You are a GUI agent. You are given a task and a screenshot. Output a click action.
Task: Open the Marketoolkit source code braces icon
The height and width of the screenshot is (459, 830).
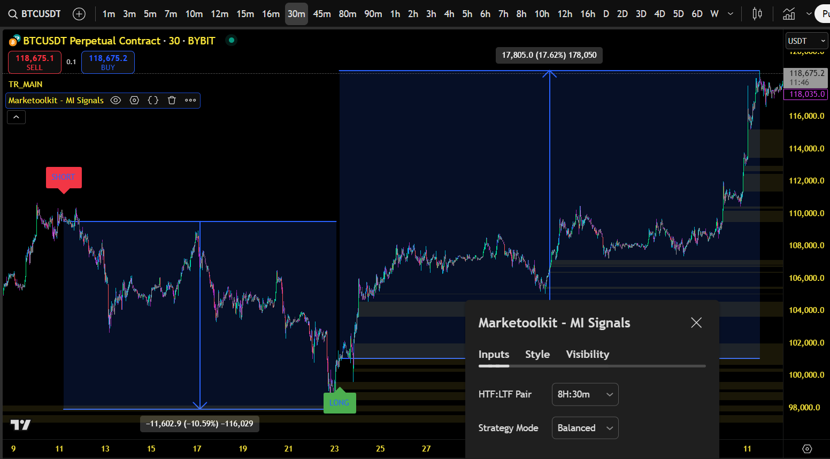[x=153, y=100]
